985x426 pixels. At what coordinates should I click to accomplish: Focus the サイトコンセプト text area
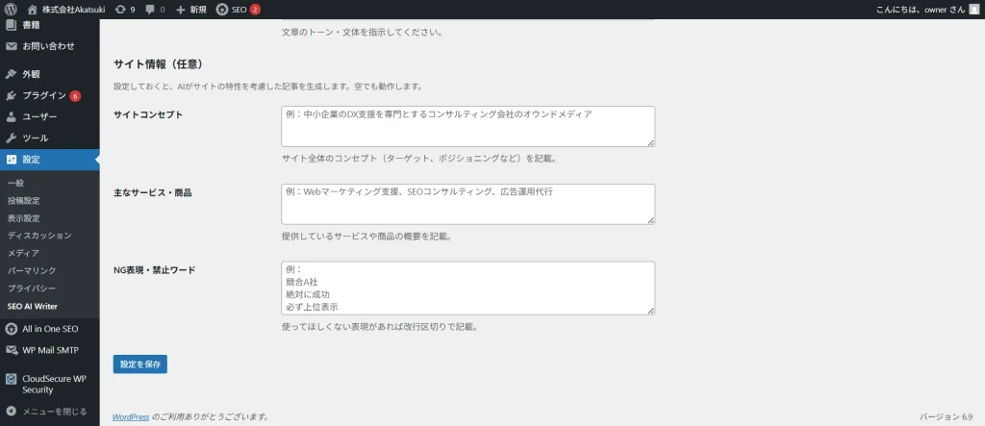click(x=467, y=126)
